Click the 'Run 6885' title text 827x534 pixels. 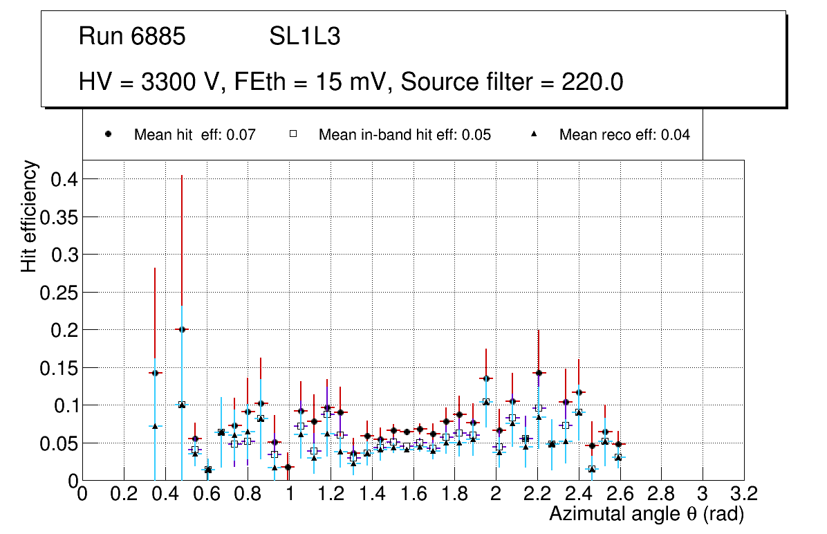click(x=132, y=37)
